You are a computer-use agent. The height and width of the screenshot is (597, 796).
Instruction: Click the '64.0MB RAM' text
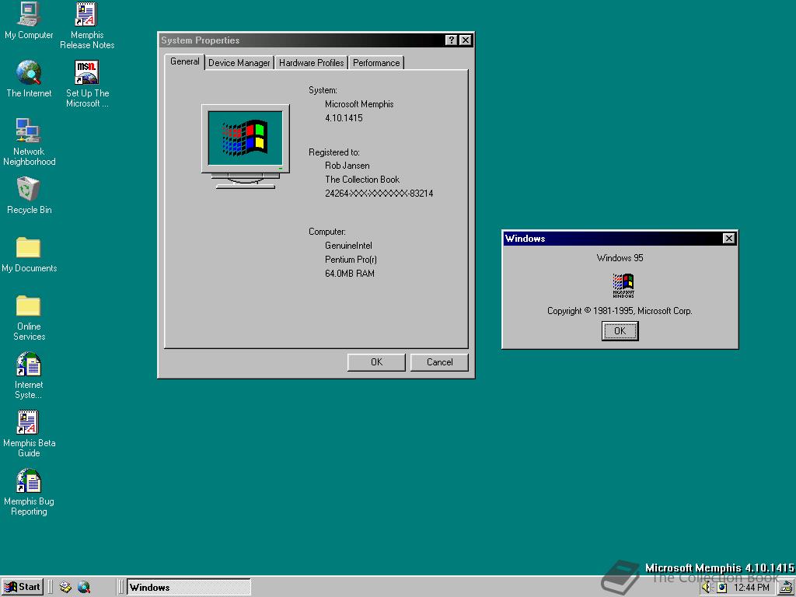click(350, 273)
